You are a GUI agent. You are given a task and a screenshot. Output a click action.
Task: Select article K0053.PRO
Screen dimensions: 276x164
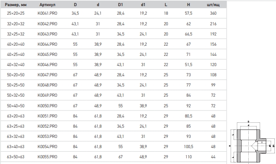(x=47, y=136)
